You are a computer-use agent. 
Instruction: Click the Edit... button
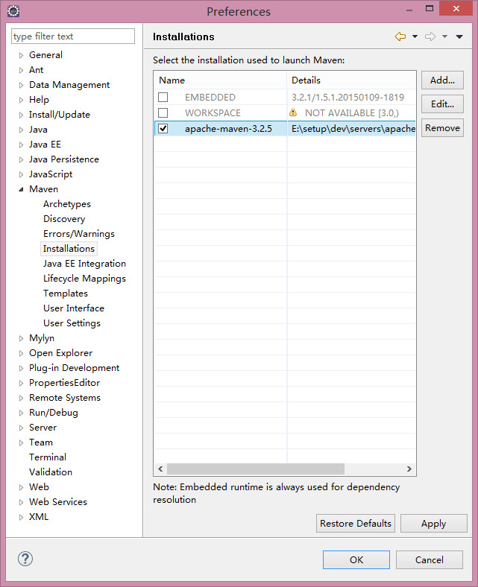coord(442,104)
